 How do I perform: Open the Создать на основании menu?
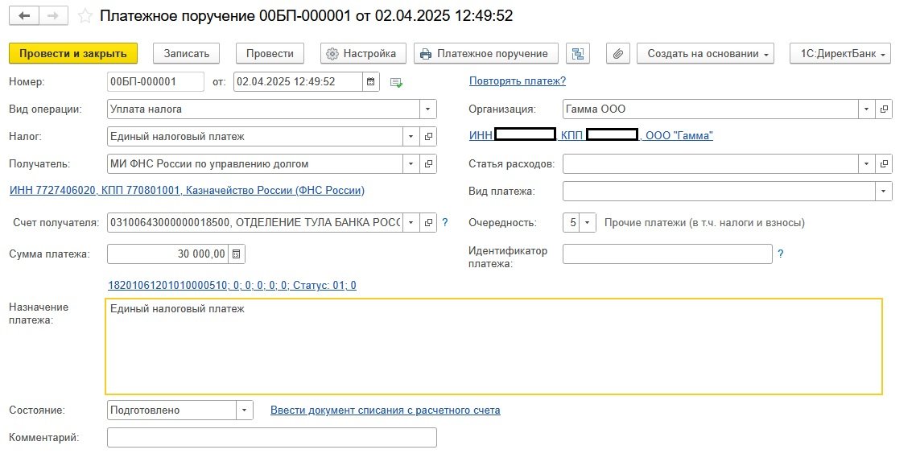click(x=704, y=53)
